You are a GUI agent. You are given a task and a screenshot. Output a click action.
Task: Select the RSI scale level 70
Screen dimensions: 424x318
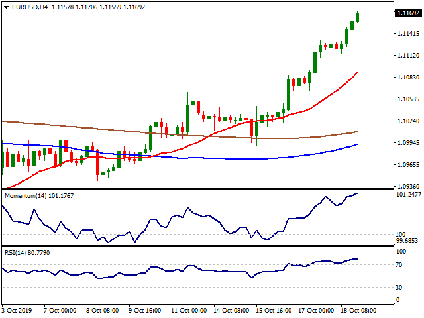point(399,265)
